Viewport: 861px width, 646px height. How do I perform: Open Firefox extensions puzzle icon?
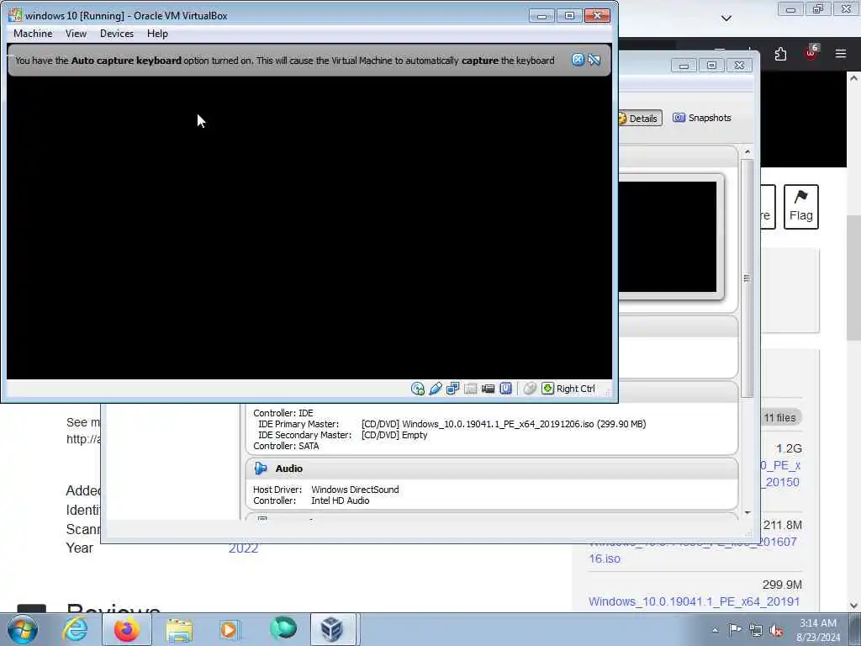click(x=780, y=54)
